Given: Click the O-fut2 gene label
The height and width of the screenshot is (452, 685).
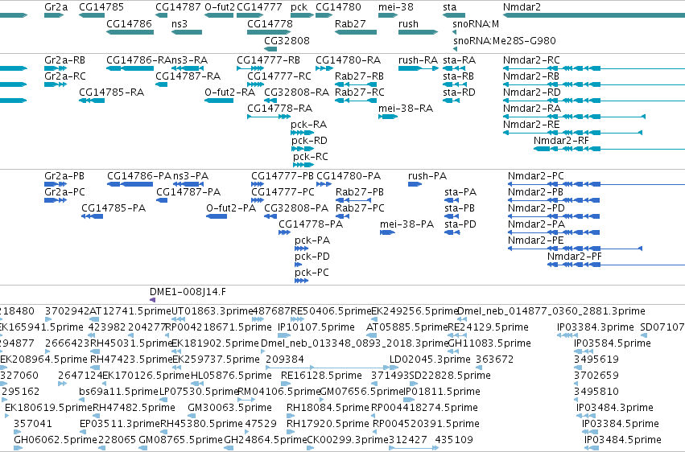Looking at the screenshot, I should point(220,7).
